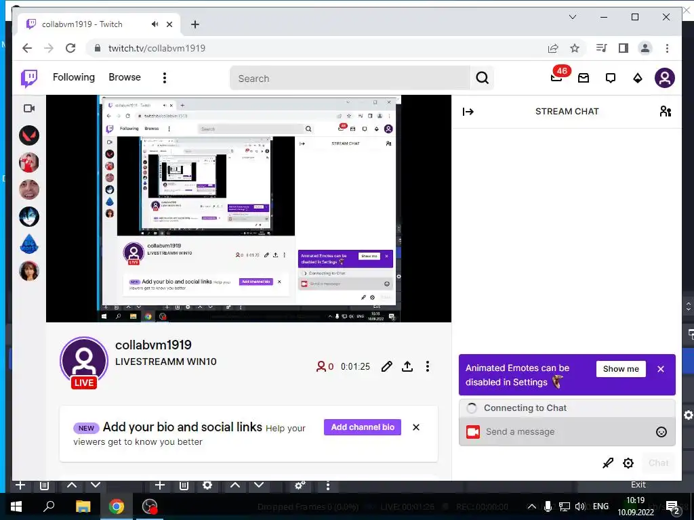
Task: Open Chrome three-dot menu
Action: (x=667, y=48)
